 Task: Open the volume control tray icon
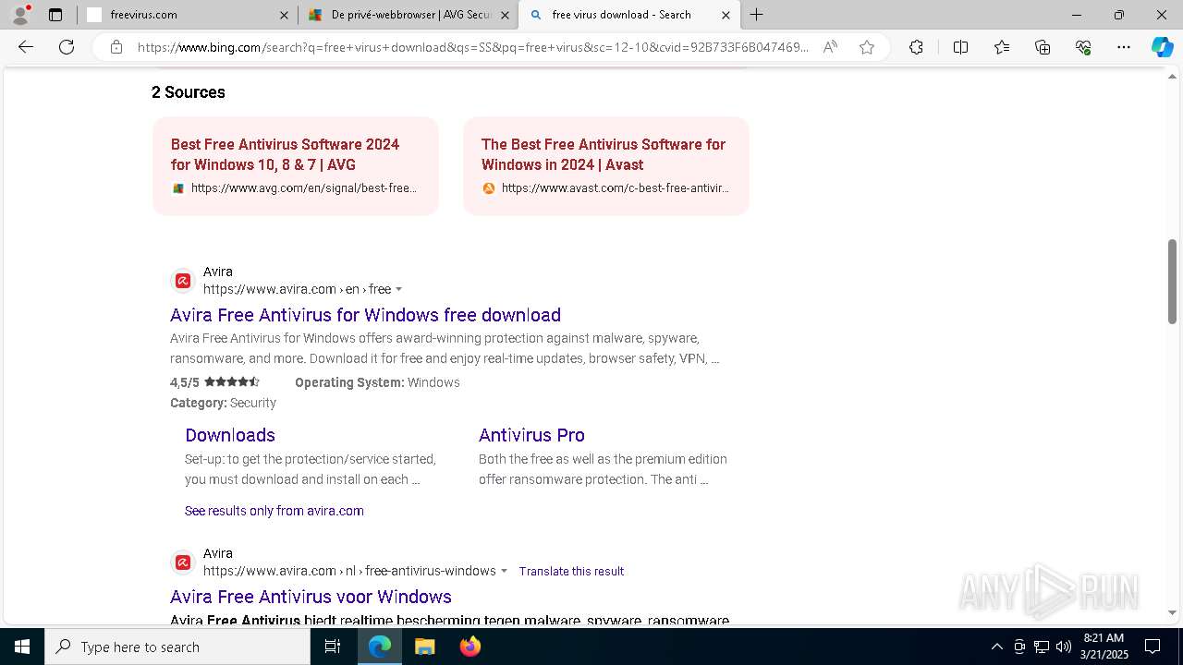(1064, 647)
